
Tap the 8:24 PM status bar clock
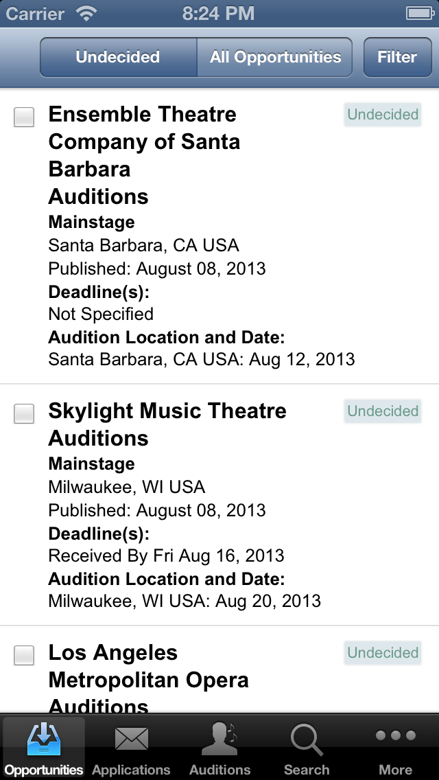[x=219, y=13]
